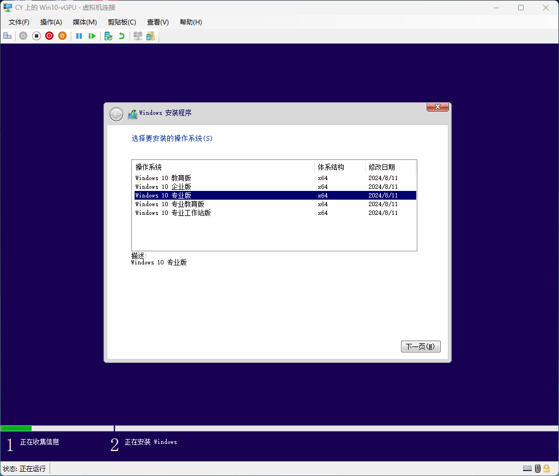Click the Share resources toolbar icon
The width and height of the screenshot is (559, 476).
tap(150, 36)
